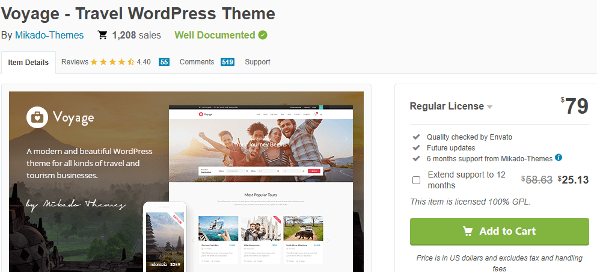The width and height of the screenshot is (597, 272).
Task: Click the 55 reviews count badge
Action: [164, 62]
